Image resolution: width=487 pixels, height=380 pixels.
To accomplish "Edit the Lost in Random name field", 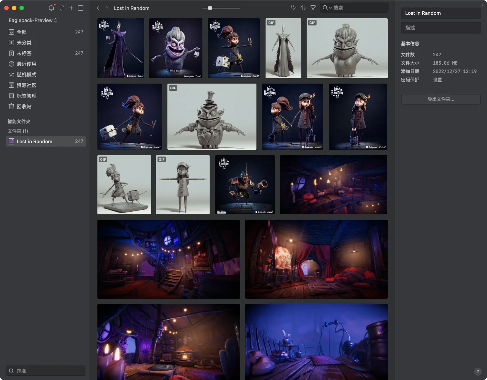I will coord(441,13).
